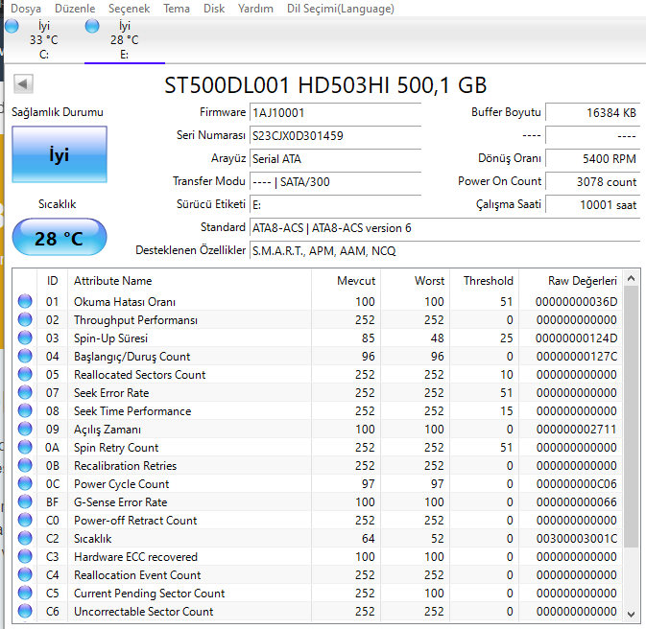Click status orb for Uncorrectable Sector Count

(25, 612)
